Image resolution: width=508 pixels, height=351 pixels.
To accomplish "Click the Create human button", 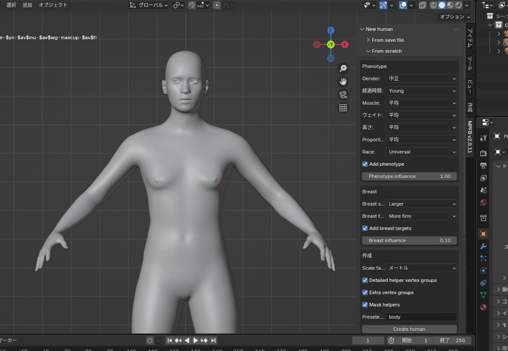I will tap(409, 329).
